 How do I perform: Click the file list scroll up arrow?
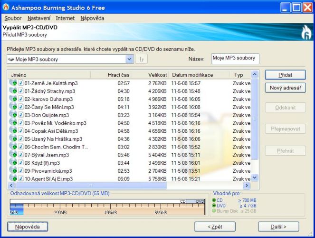[x=255, y=74]
